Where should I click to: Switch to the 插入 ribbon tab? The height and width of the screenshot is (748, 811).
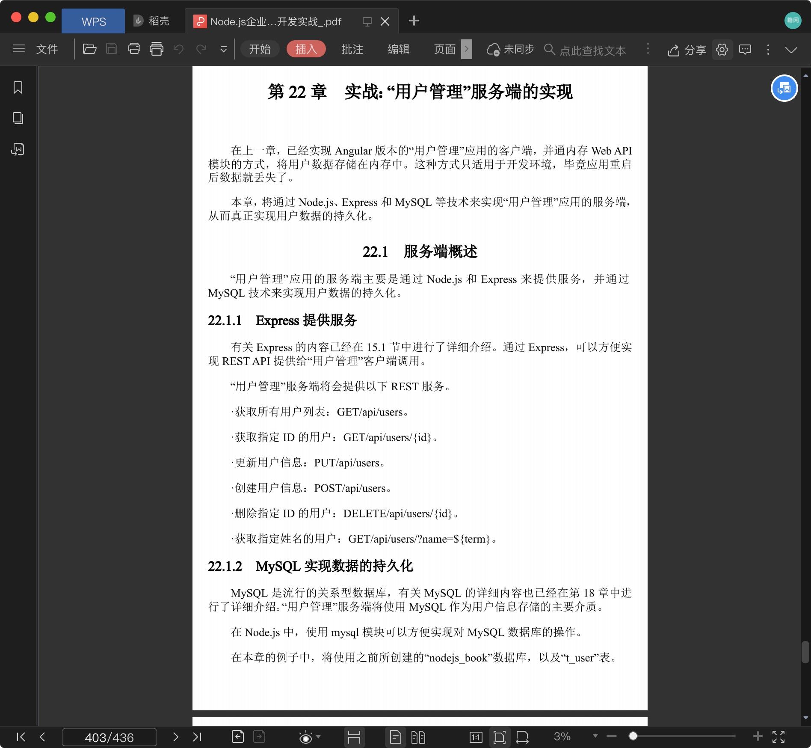coord(306,49)
